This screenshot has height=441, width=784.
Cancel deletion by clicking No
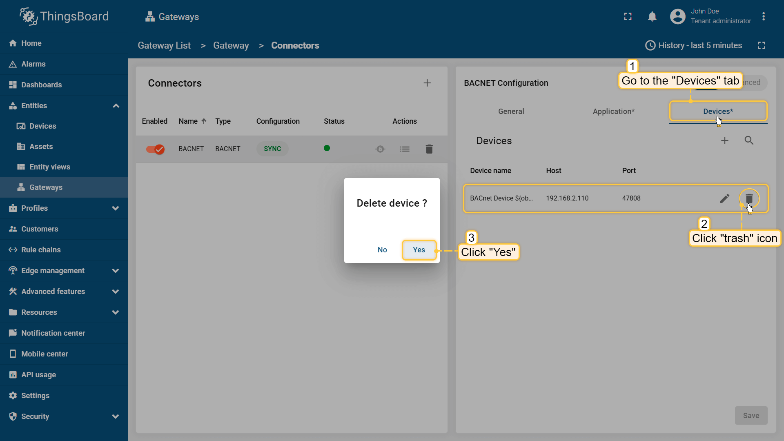pyautogui.click(x=382, y=250)
